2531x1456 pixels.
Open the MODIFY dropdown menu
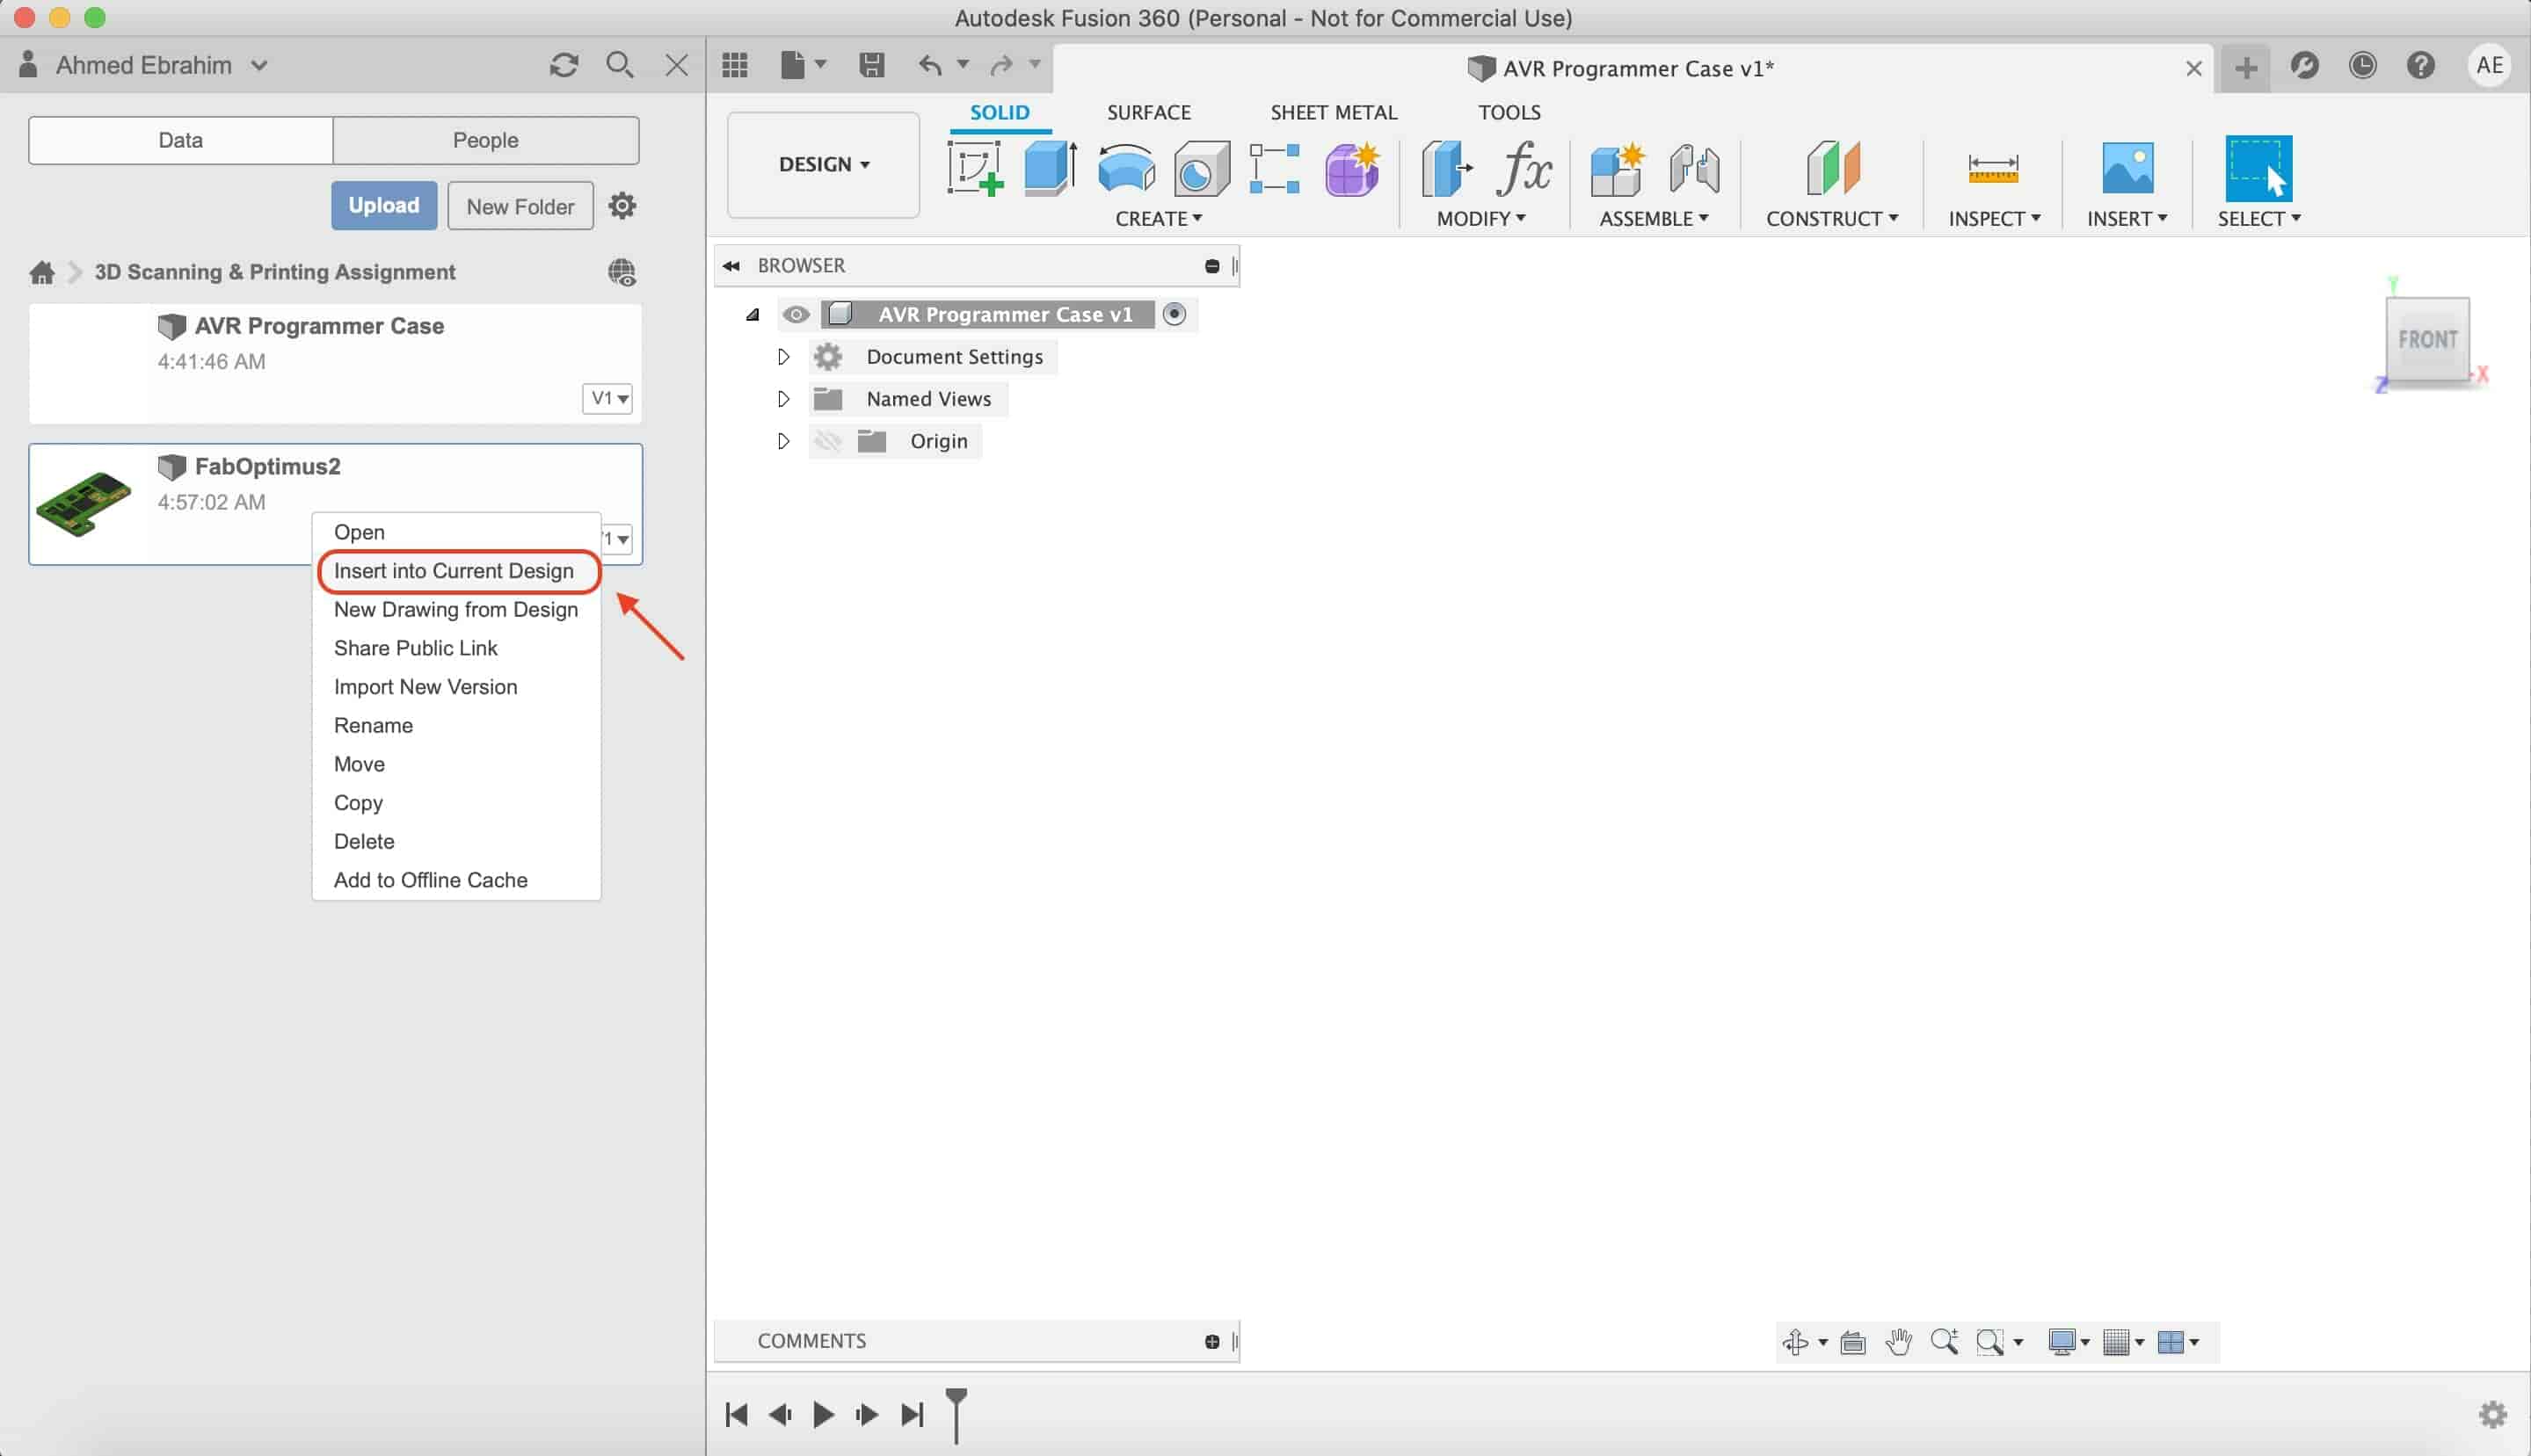(x=1480, y=218)
